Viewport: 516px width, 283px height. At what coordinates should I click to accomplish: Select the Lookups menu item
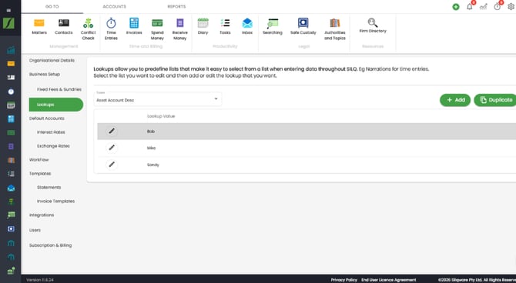pos(56,105)
